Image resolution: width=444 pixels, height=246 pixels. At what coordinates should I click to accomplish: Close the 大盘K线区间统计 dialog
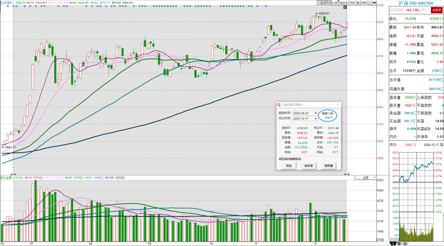pyautogui.click(x=338, y=105)
